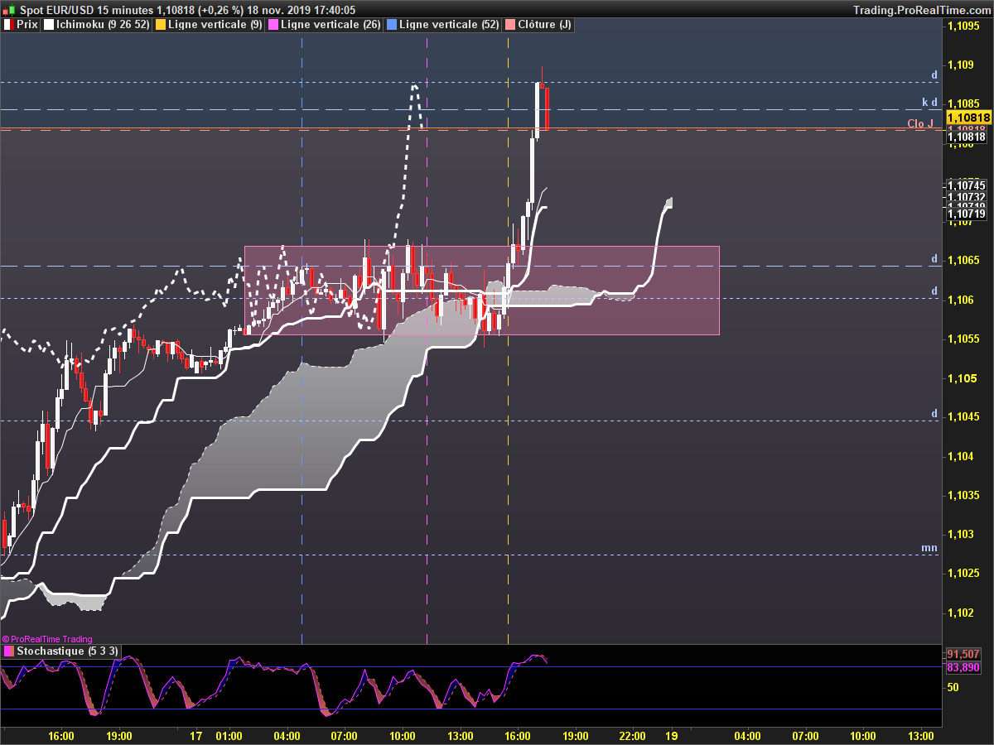994x745 pixels.
Task: Click the stochastic 50 level label
Action: tap(953, 688)
